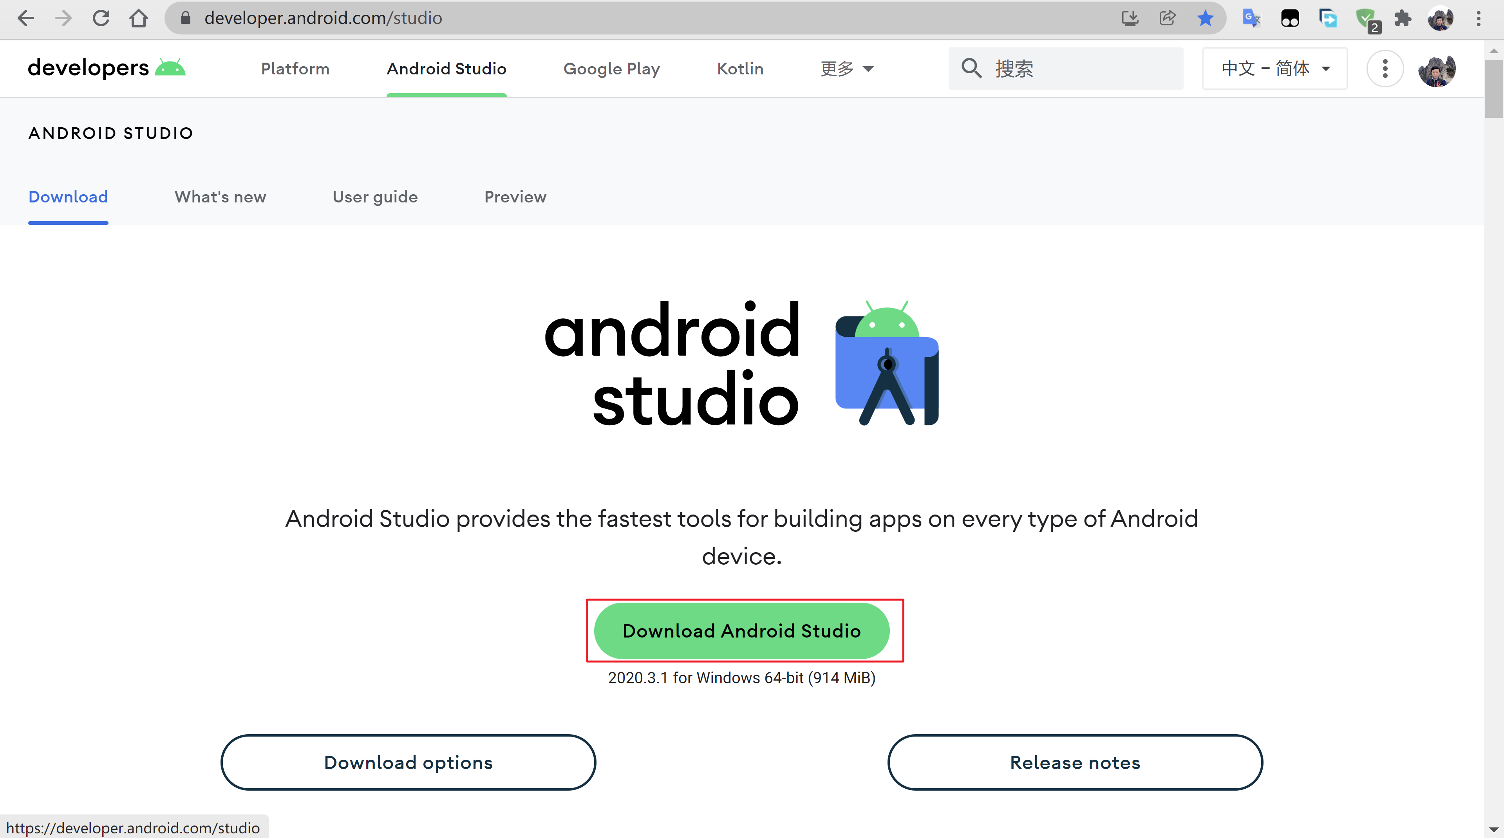The width and height of the screenshot is (1504, 838).
Task: Open the browser extensions puzzle icon
Action: coord(1403,18)
